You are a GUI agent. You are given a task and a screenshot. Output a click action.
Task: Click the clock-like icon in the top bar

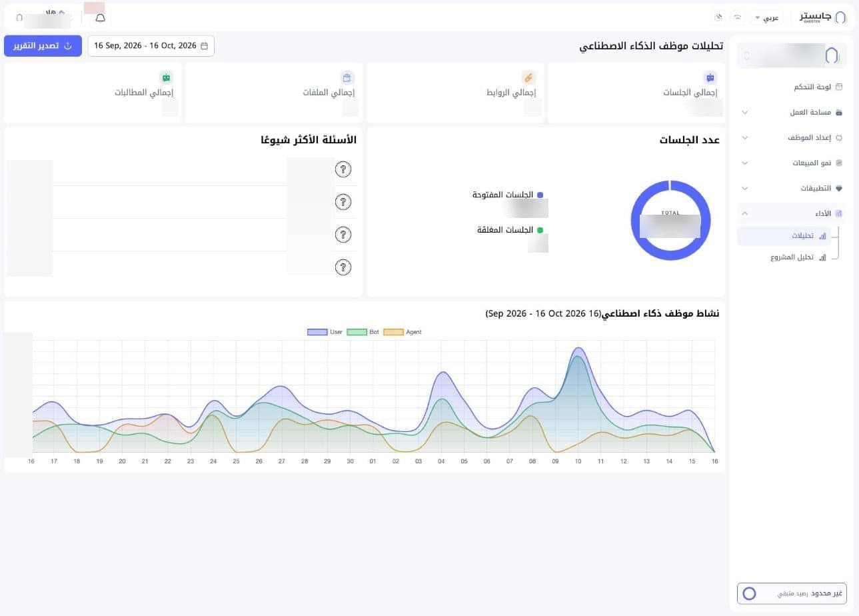tap(718, 17)
